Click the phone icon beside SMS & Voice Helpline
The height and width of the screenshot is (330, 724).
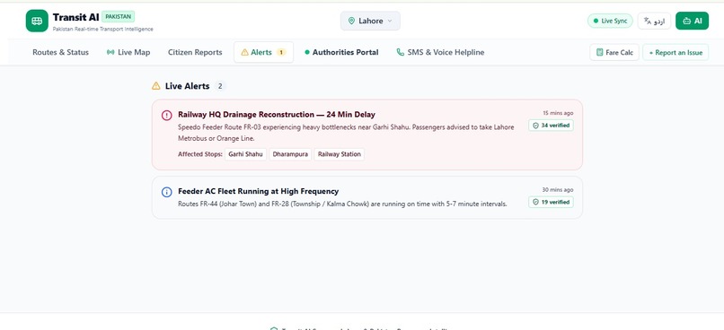click(x=401, y=52)
